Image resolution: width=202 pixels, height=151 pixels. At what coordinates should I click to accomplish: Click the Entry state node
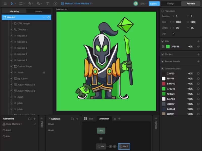point(101,131)
